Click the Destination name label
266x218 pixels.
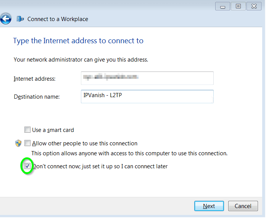(37, 97)
